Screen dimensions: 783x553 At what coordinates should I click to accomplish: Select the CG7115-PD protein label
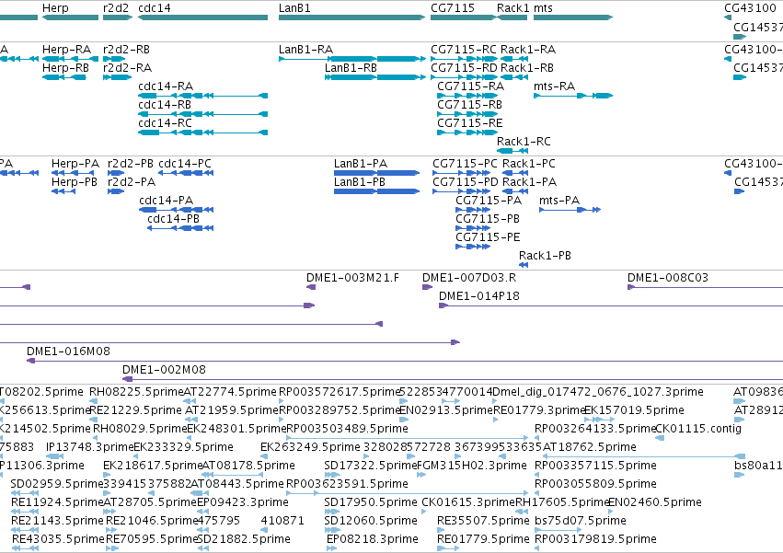[466, 182]
